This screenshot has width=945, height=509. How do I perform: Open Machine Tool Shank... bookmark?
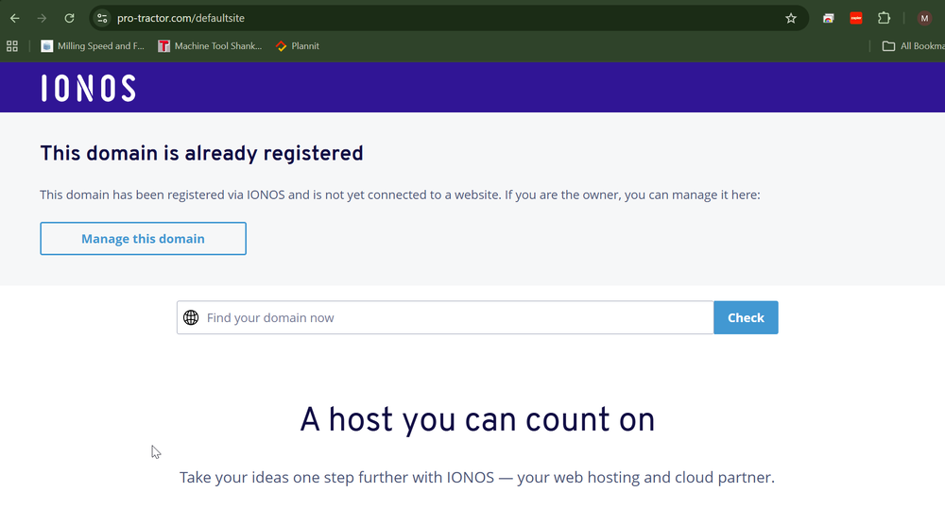click(x=210, y=45)
